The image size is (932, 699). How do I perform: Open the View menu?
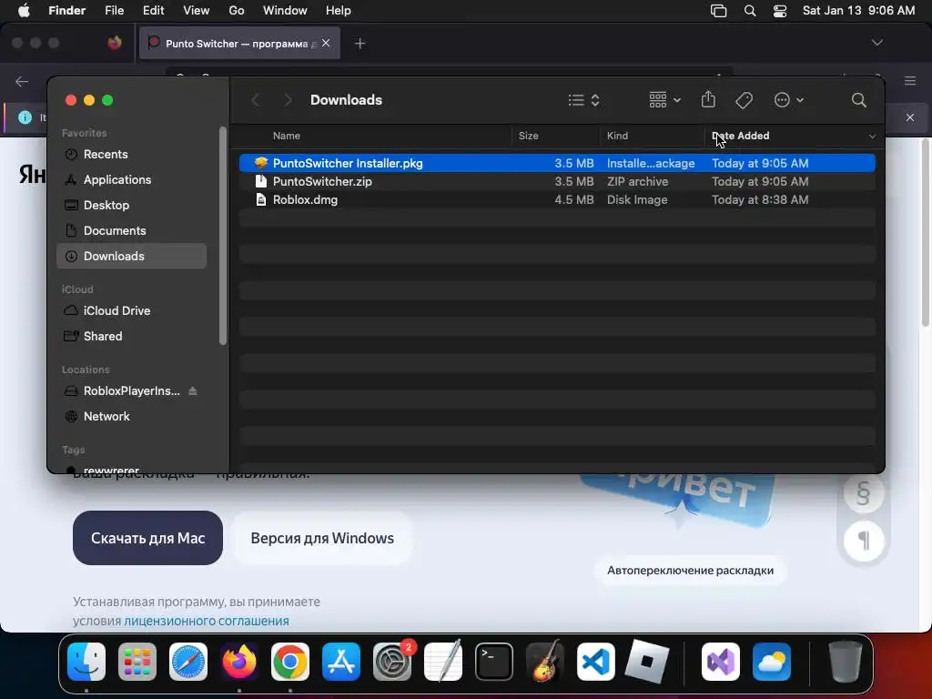click(197, 11)
